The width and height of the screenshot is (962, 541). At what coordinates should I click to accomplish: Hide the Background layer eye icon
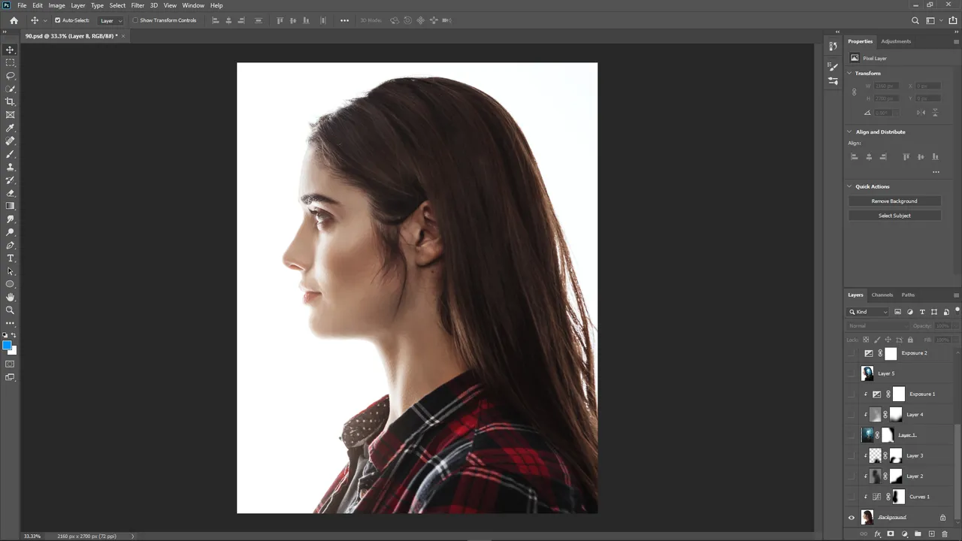pos(852,518)
